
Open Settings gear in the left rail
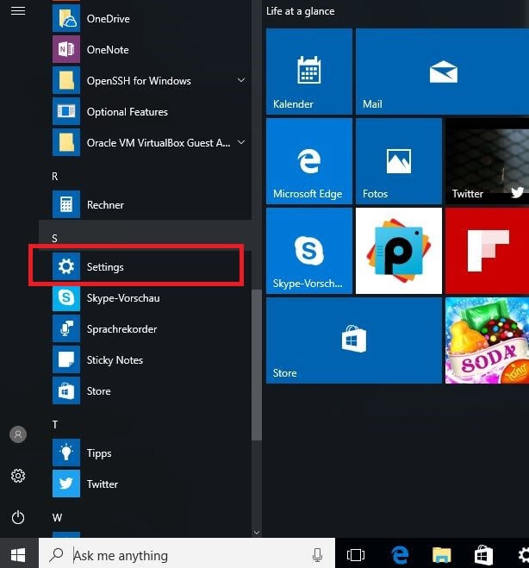pos(18,476)
